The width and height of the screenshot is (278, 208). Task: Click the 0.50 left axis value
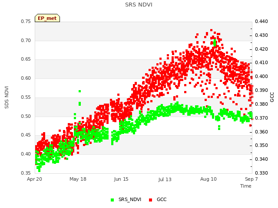(26, 117)
